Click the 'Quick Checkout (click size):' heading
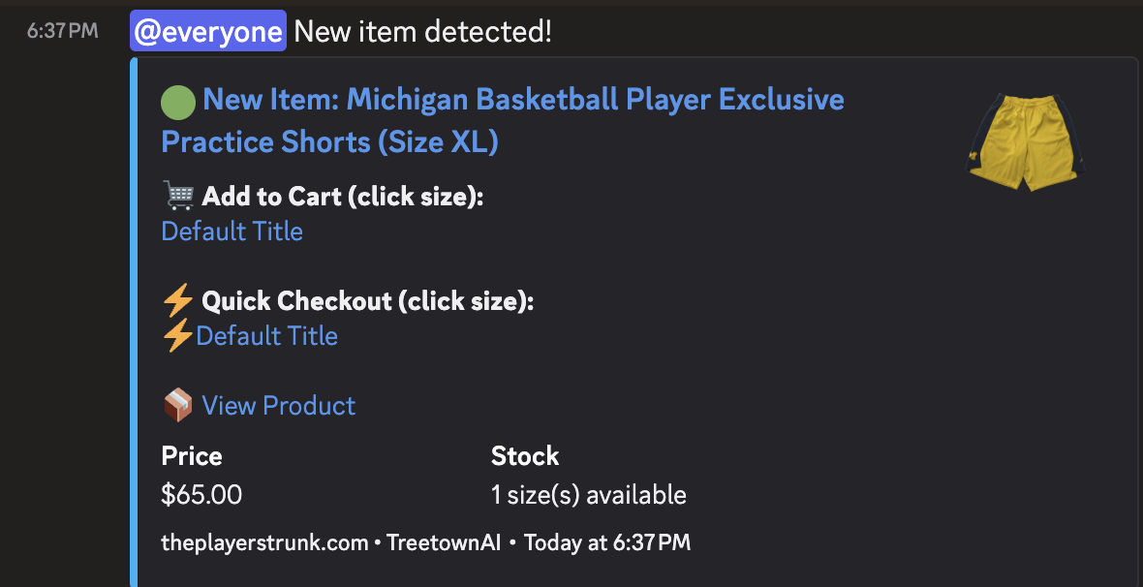This screenshot has height=587, width=1143. [x=367, y=301]
